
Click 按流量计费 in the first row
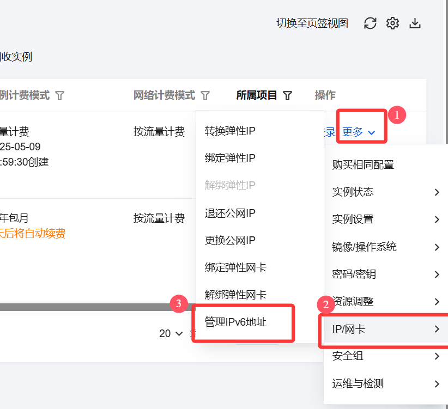click(x=159, y=132)
